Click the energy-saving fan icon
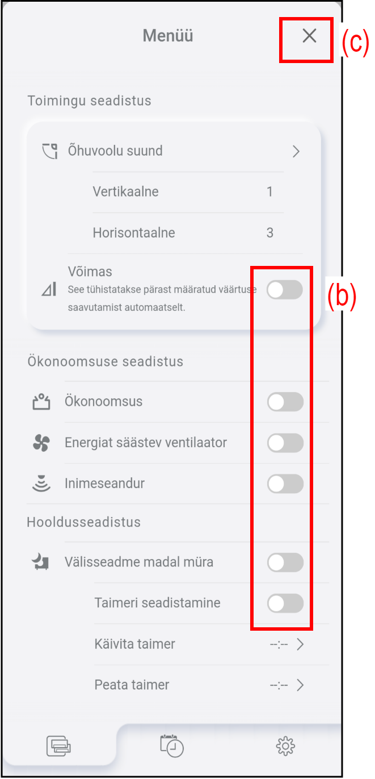Viewport: 375px width, 779px height. point(41,443)
